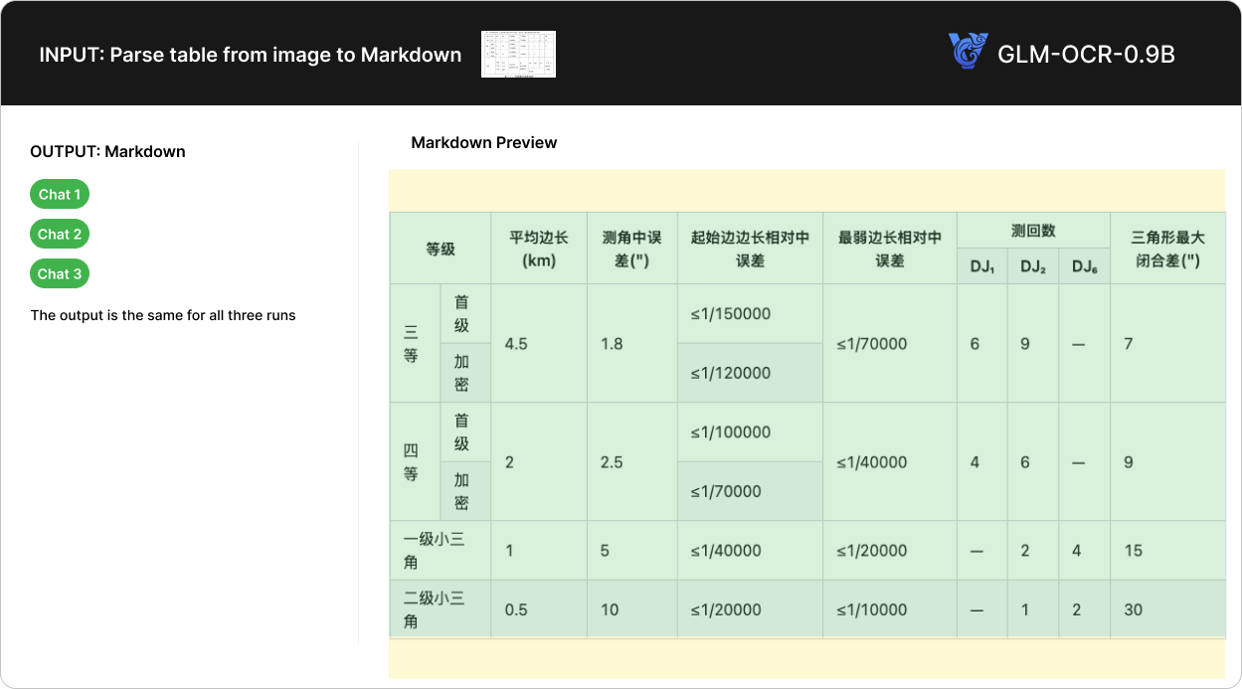Click the GLM-OCR chameleon logo icon
Screen dimensions: 1242x689
[968, 52]
